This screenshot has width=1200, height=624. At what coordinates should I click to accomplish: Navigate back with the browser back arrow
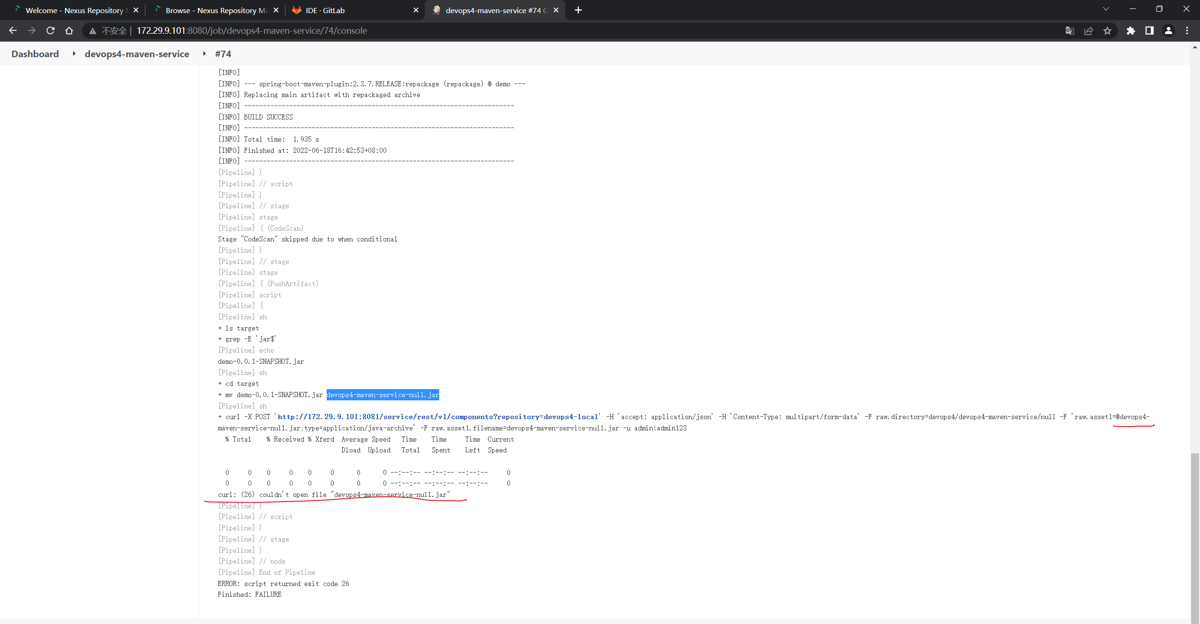13,30
